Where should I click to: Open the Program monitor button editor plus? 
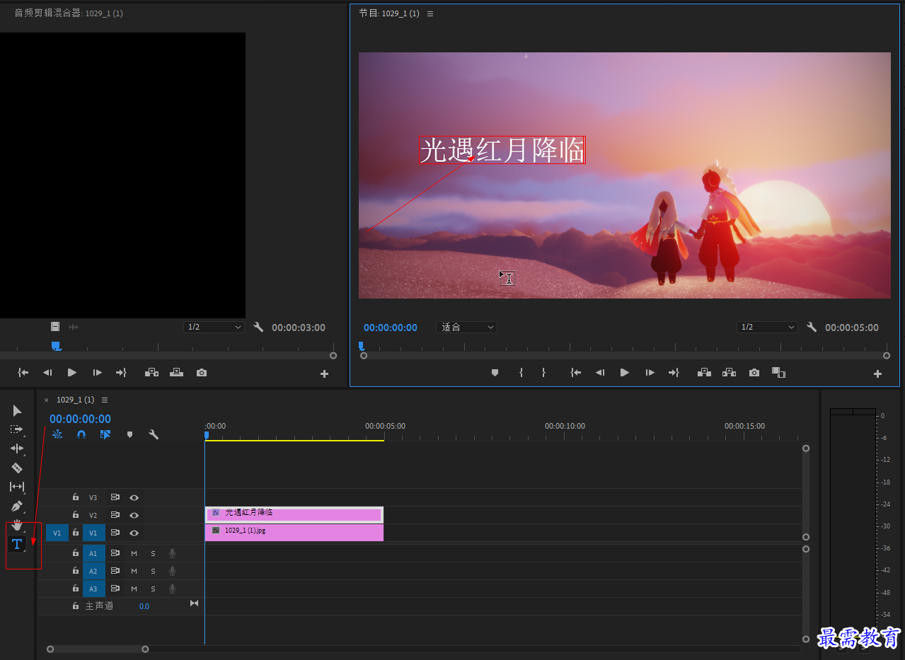[x=877, y=374]
